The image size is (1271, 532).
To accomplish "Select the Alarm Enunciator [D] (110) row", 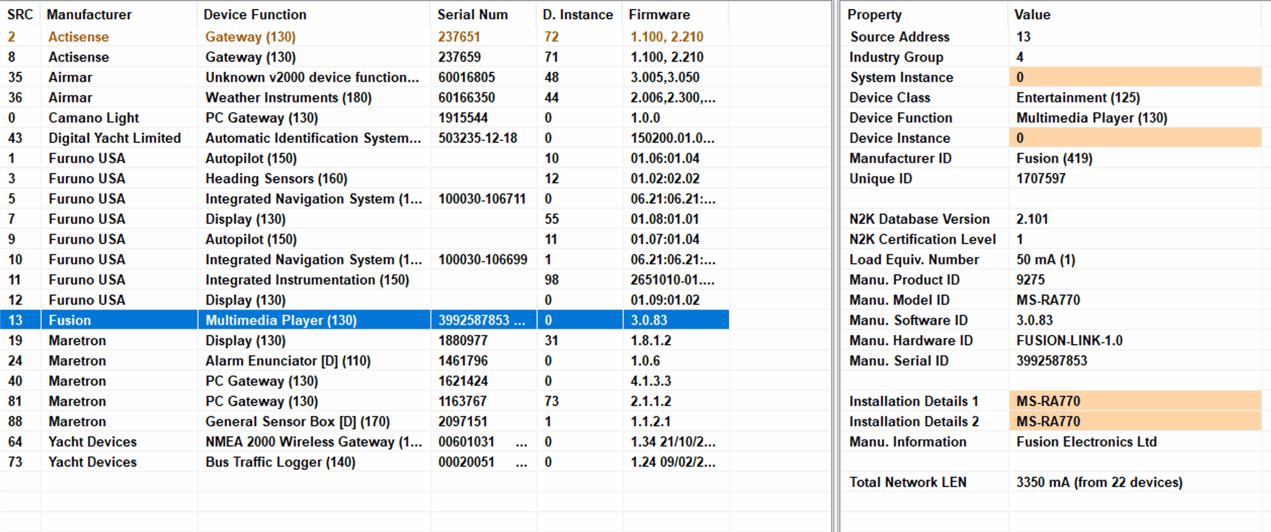I will tap(364, 361).
